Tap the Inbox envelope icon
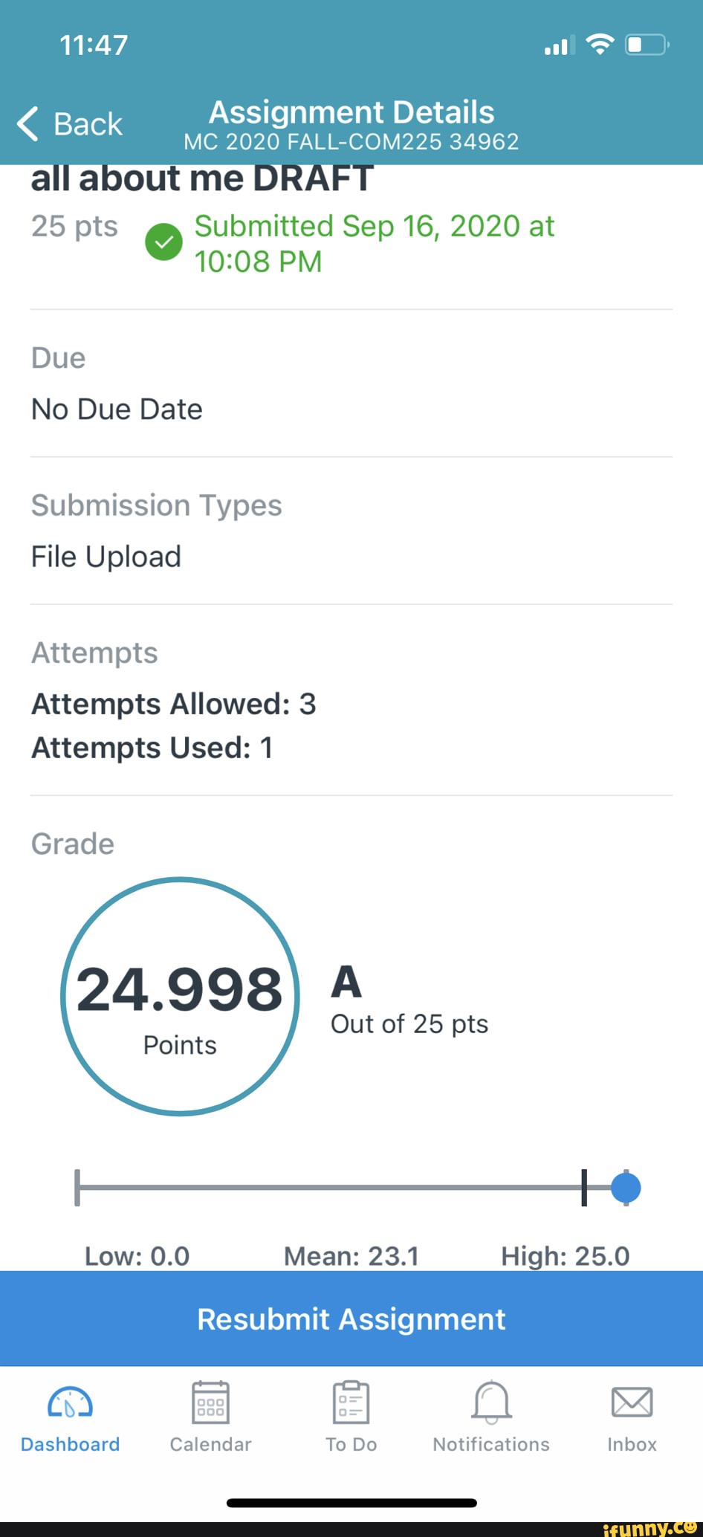The image size is (703, 1537). (632, 1402)
